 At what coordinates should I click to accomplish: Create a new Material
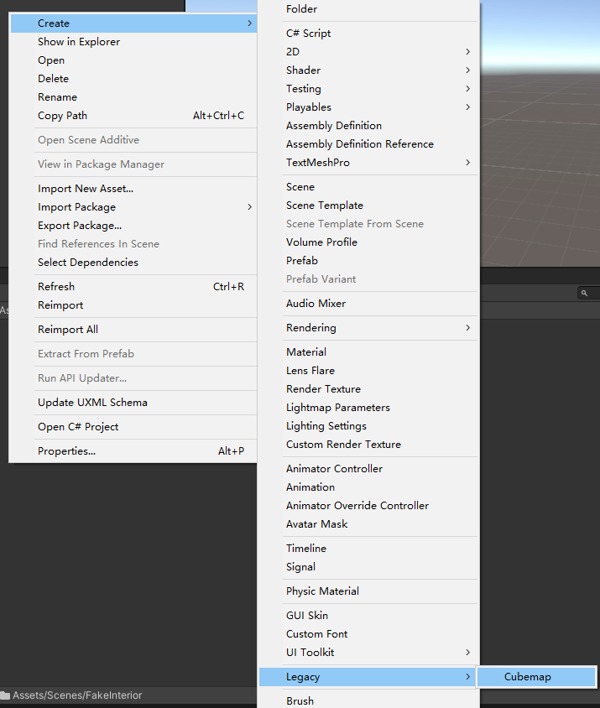point(368,352)
